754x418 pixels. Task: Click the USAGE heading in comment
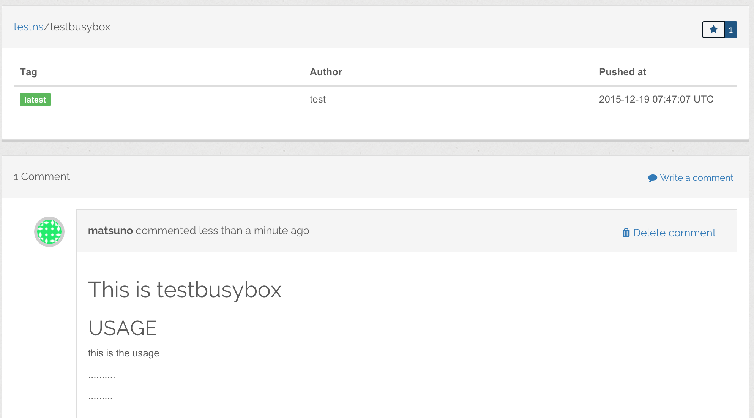(122, 328)
